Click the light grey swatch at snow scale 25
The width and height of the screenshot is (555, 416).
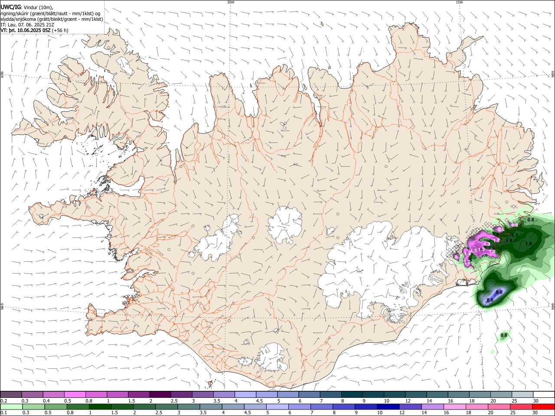pyautogui.click(x=522, y=394)
